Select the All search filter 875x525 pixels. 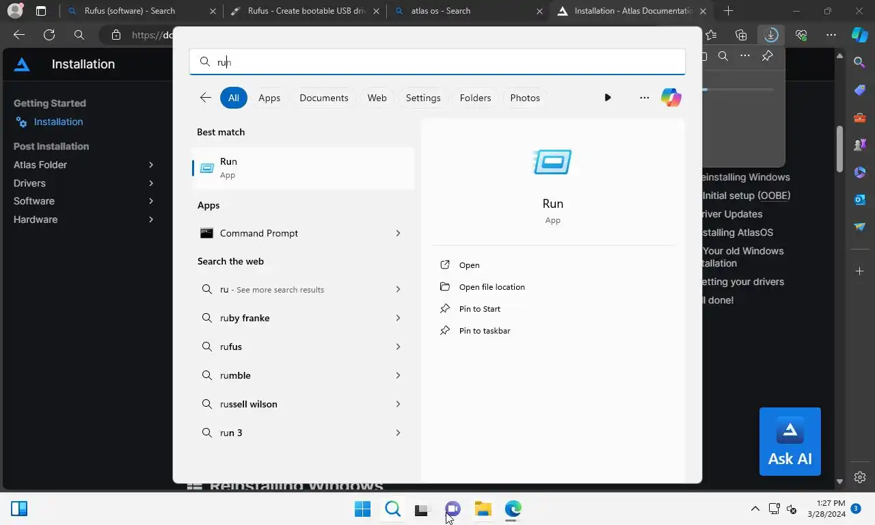(233, 98)
